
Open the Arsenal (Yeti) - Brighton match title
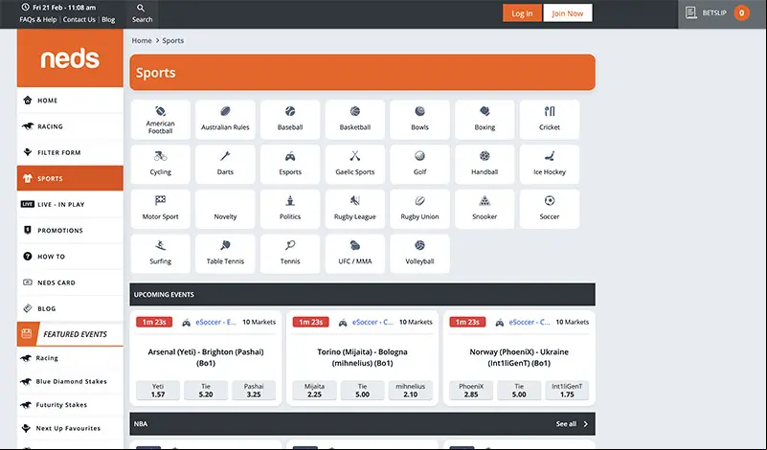[206, 357]
